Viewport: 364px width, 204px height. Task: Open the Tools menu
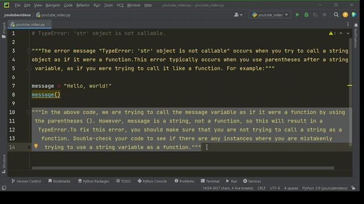[x=108, y=5]
